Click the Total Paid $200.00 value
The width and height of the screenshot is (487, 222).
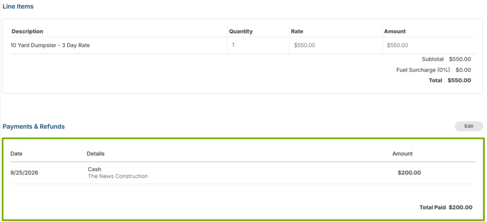pos(461,207)
